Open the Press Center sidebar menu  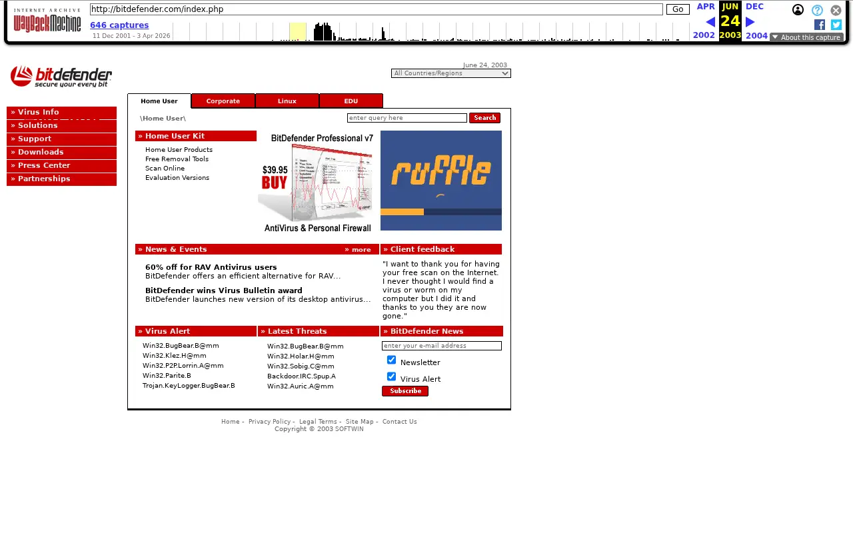point(61,166)
